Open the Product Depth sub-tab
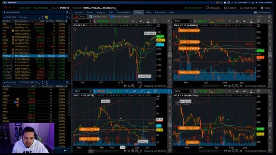 pyautogui.click(x=120, y=16)
